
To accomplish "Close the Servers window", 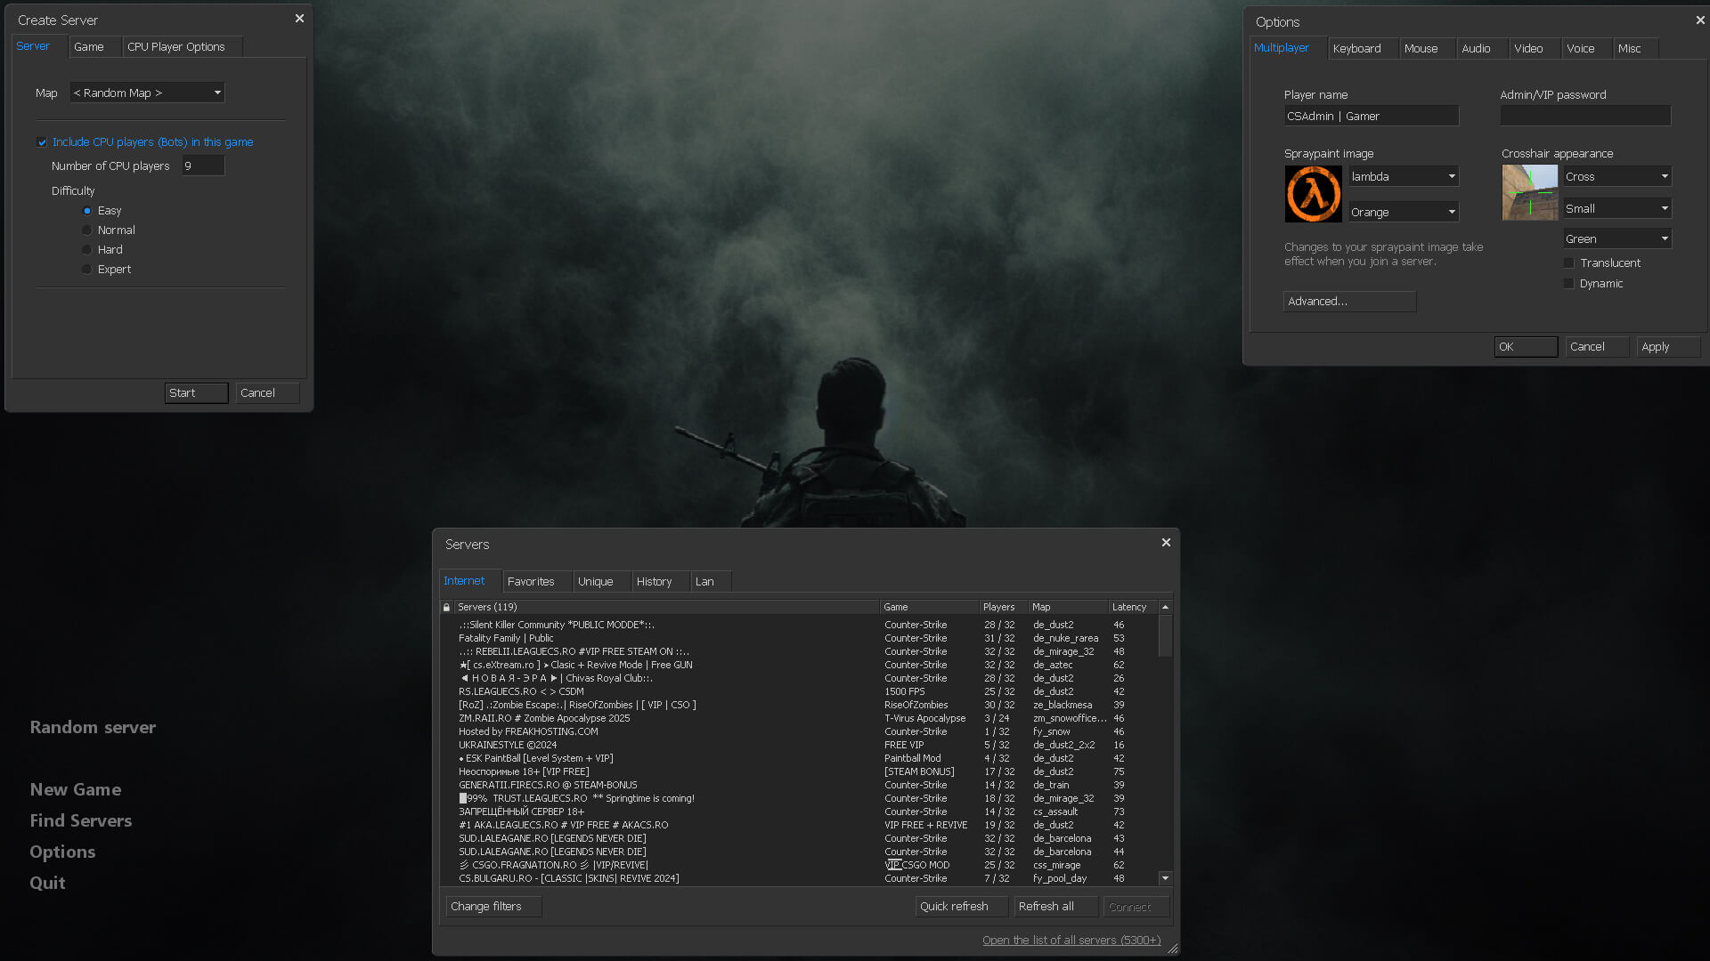I will pos(1166,543).
